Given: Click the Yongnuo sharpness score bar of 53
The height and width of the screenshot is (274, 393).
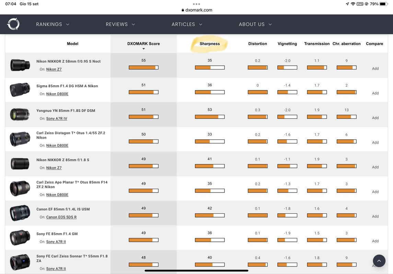Looking at the screenshot, I should [x=210, y=117].
